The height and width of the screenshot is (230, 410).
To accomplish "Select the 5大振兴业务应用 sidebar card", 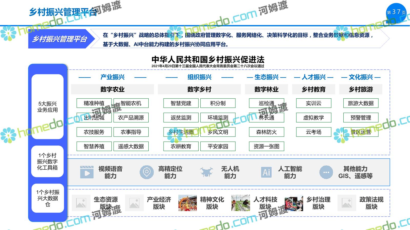I will pyautogui.click(x=47, y=107).
